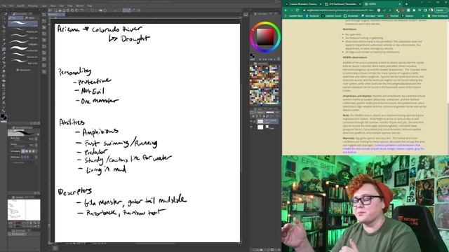Open brush size settings button
The image size is (449, 252).
coord(36,139)
